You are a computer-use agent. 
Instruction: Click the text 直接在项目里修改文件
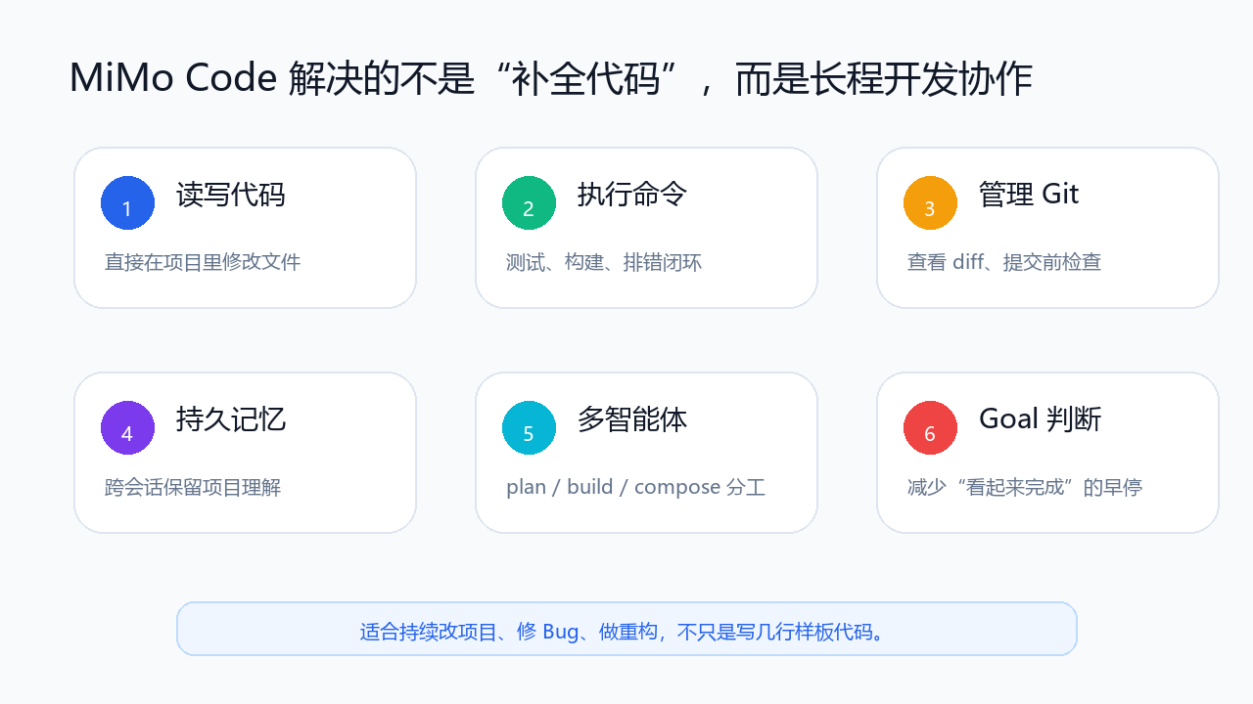pos(203,262)
